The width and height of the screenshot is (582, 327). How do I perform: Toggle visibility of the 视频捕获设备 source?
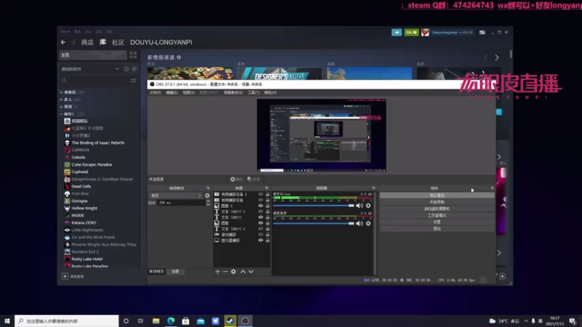point(260,201)
